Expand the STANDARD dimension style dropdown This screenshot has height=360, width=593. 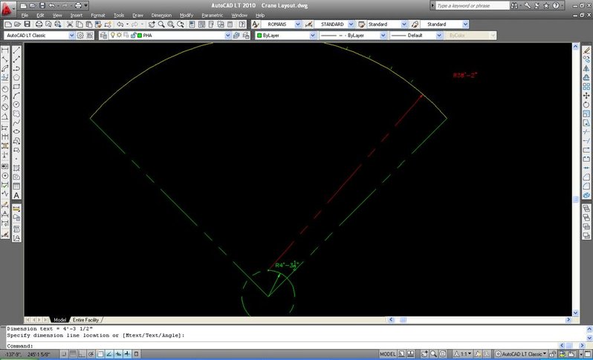[x=351, y=24]
